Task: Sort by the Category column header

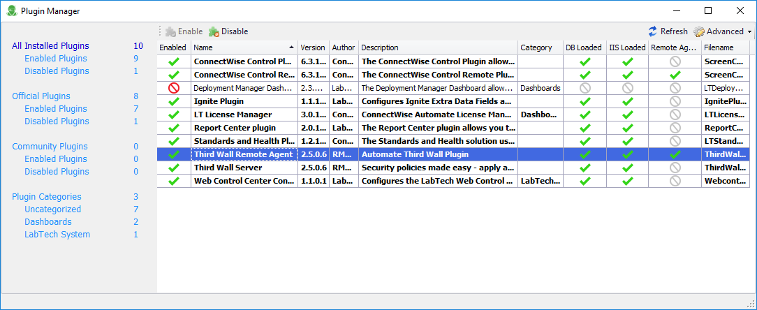Action: click(x=541, y=47)
